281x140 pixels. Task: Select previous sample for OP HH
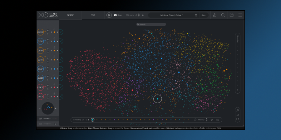click(51, 50)
